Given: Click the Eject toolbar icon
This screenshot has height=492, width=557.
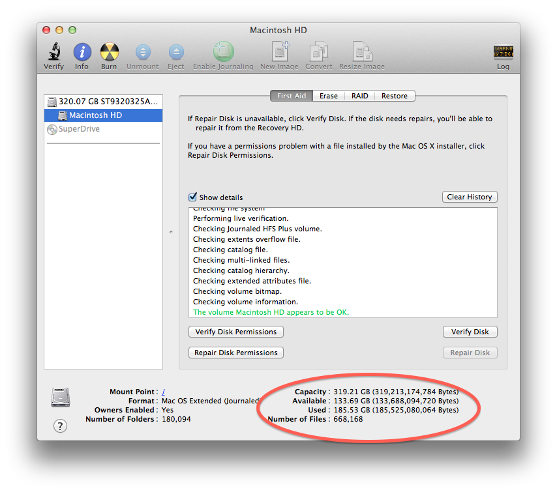Looking at the screenshot, I should (x=176, y=52).
